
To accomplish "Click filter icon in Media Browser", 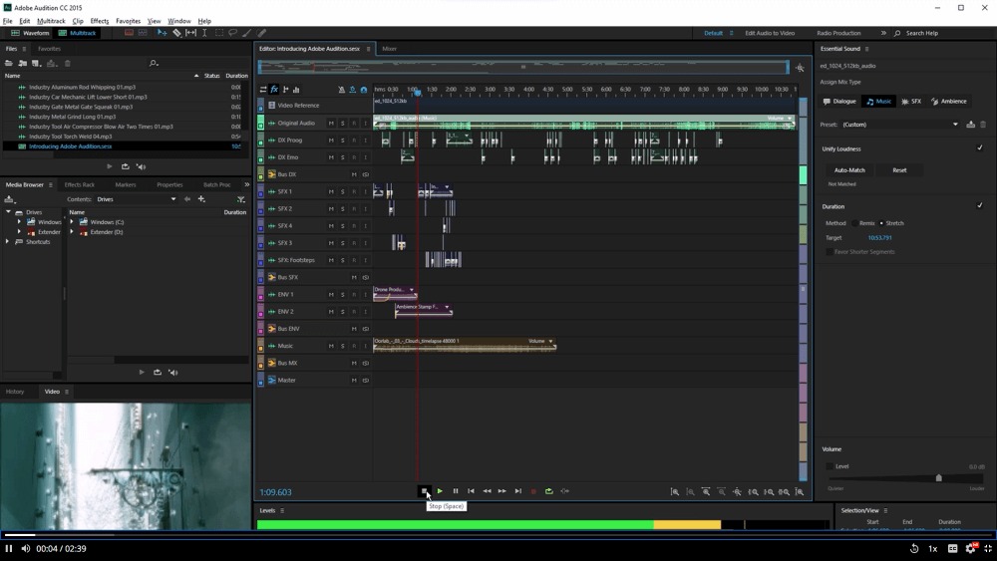I will 241,199.
